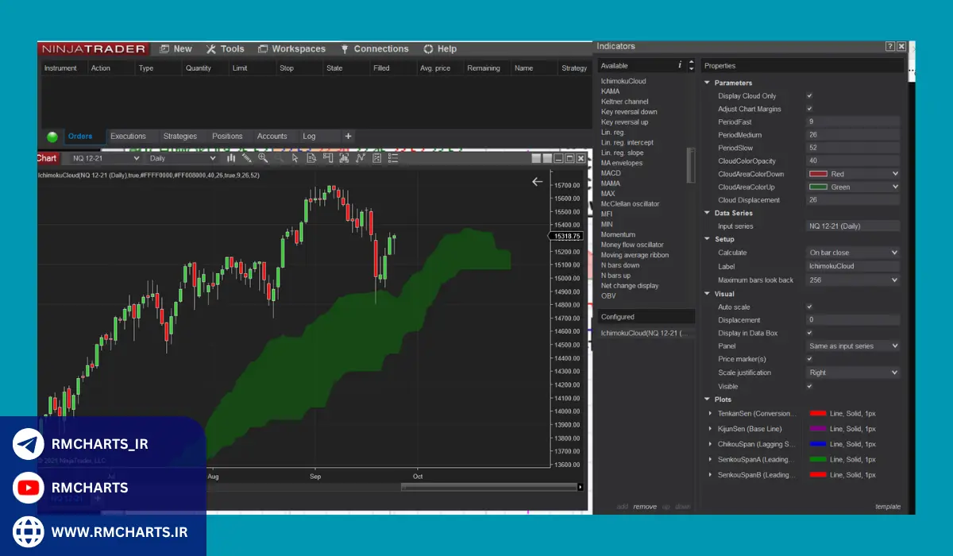
Task: Open the Data Box icon in chart toolbar
Action: coord(311,158)
